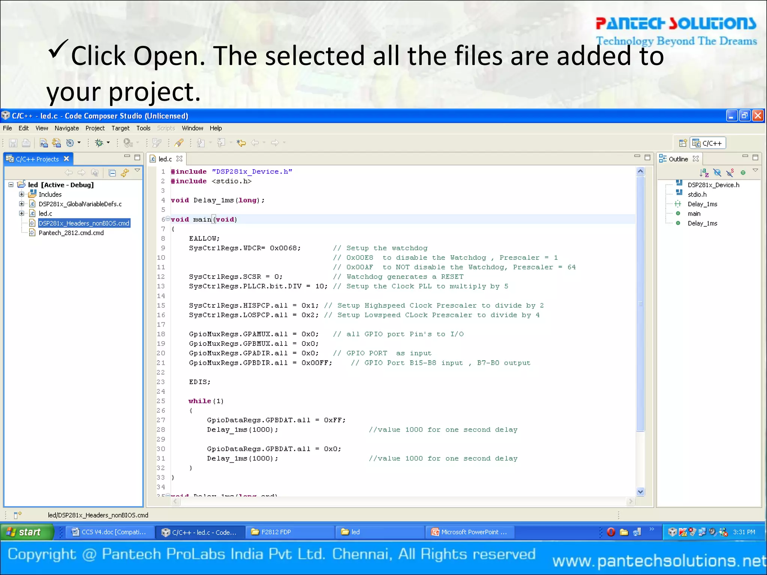
Task: Click the New CCS Project icon
Action: pos(44,143)
